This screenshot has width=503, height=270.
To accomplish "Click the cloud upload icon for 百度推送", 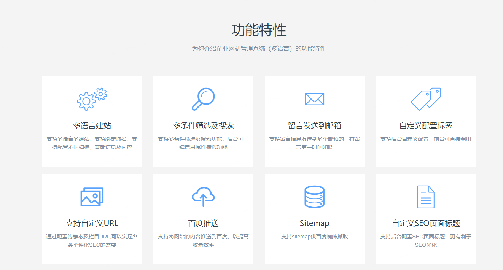I will (203, 197).
